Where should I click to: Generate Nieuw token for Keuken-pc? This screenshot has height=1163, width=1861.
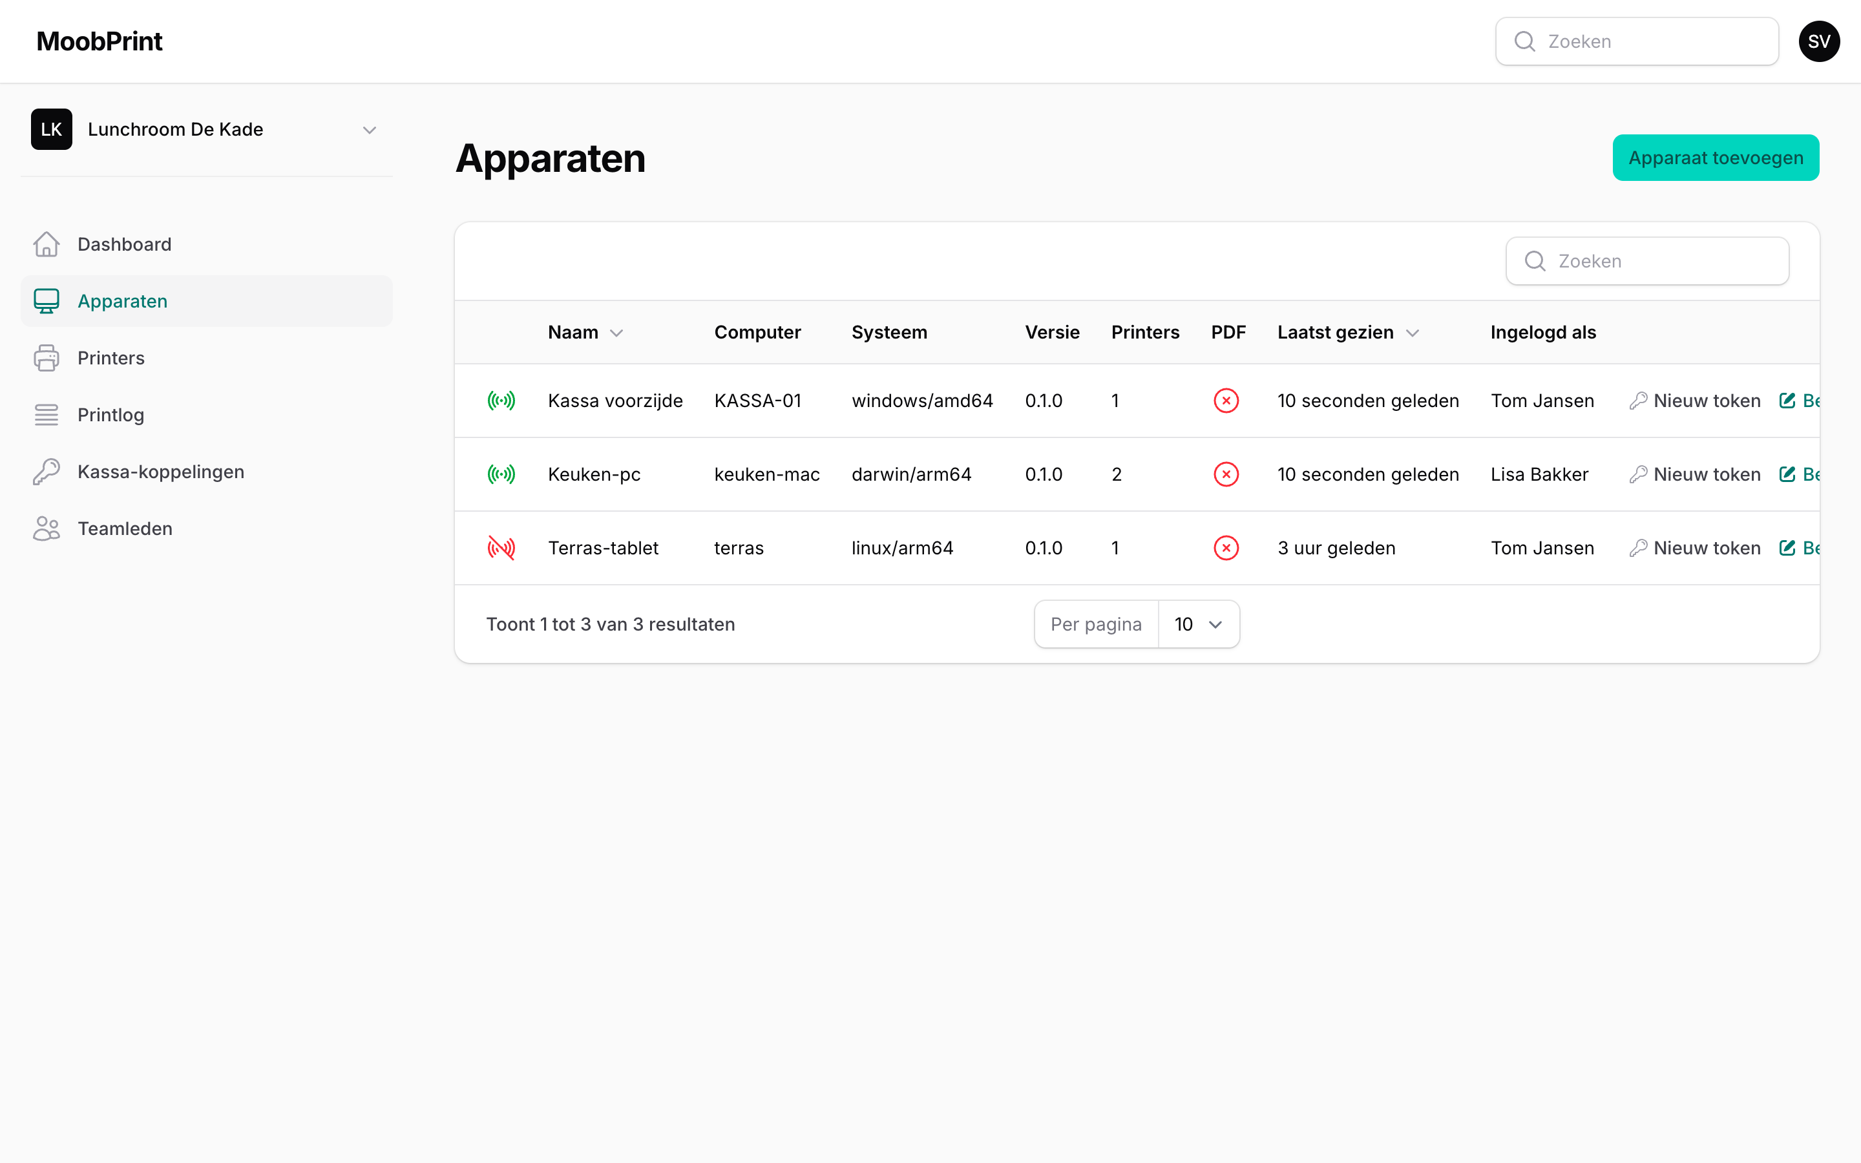point(1695,474)
